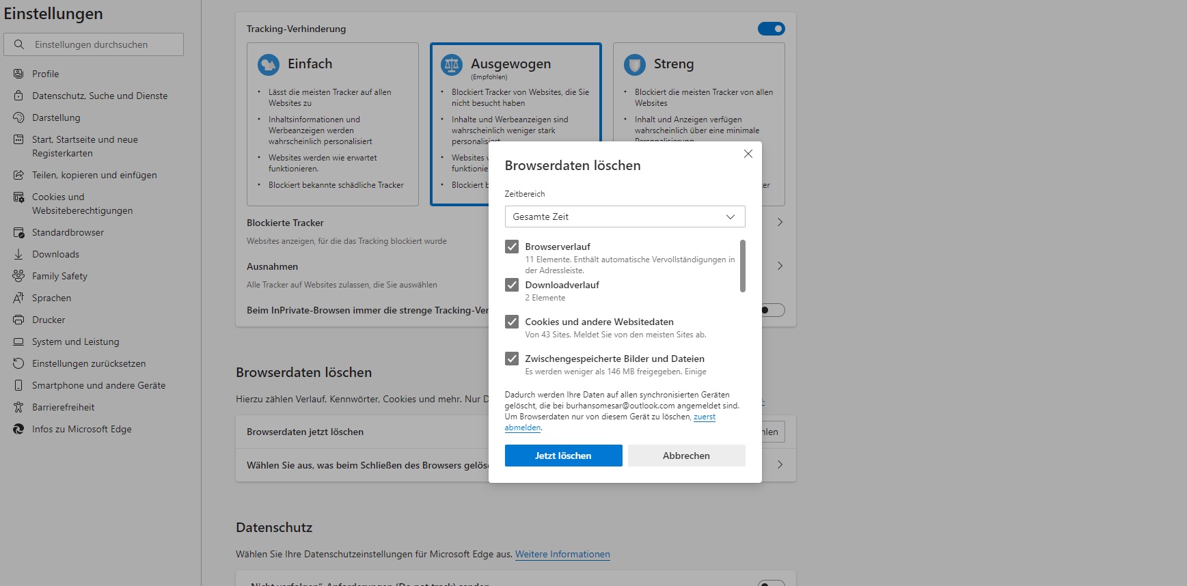
Task: Click the Abbrechen button
Action: (686, 456)
